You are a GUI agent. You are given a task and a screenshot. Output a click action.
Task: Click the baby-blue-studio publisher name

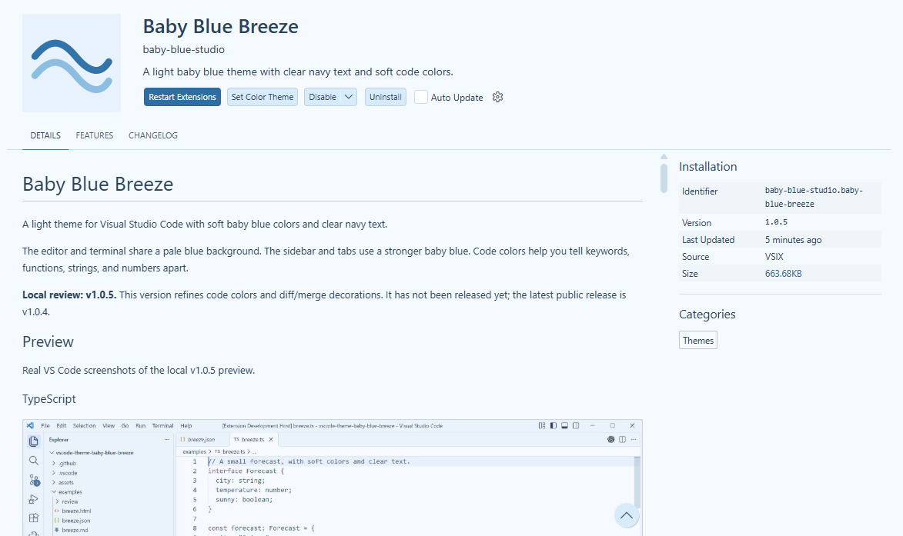pyautogui.click(x=184, y=49)
